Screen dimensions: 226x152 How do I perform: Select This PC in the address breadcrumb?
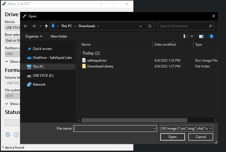(67, 26)
